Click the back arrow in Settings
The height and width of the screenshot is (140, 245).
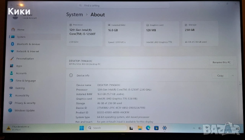coord(12,5)
